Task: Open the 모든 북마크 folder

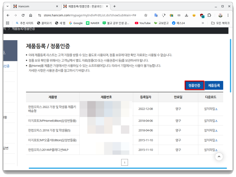Action: coord(220,23)
